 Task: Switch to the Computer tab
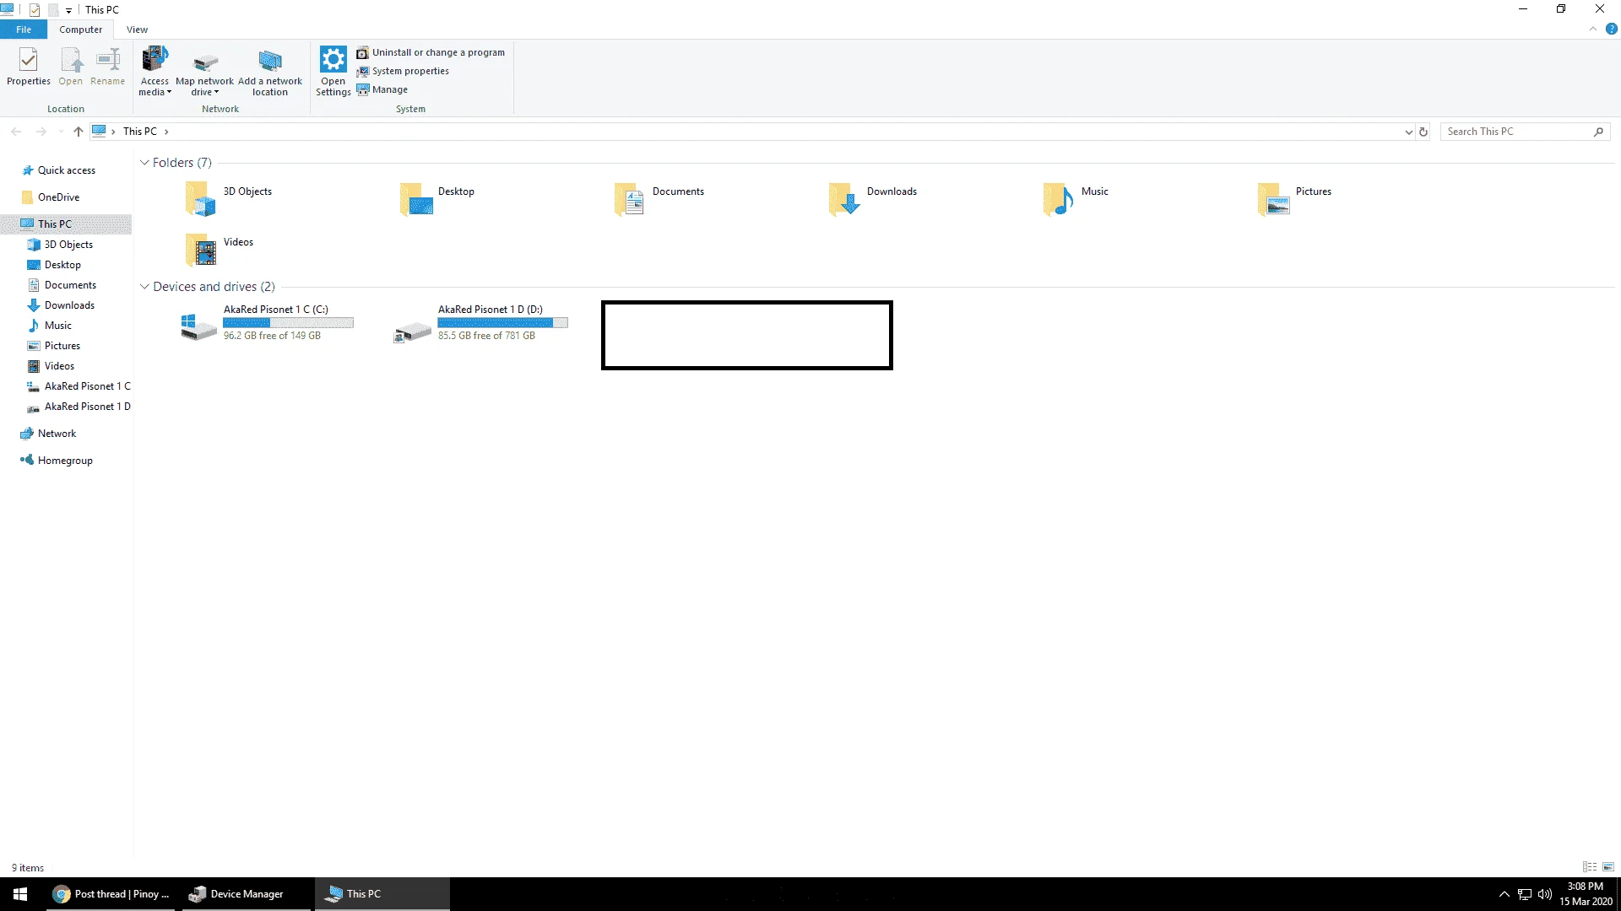click(80, 30)
